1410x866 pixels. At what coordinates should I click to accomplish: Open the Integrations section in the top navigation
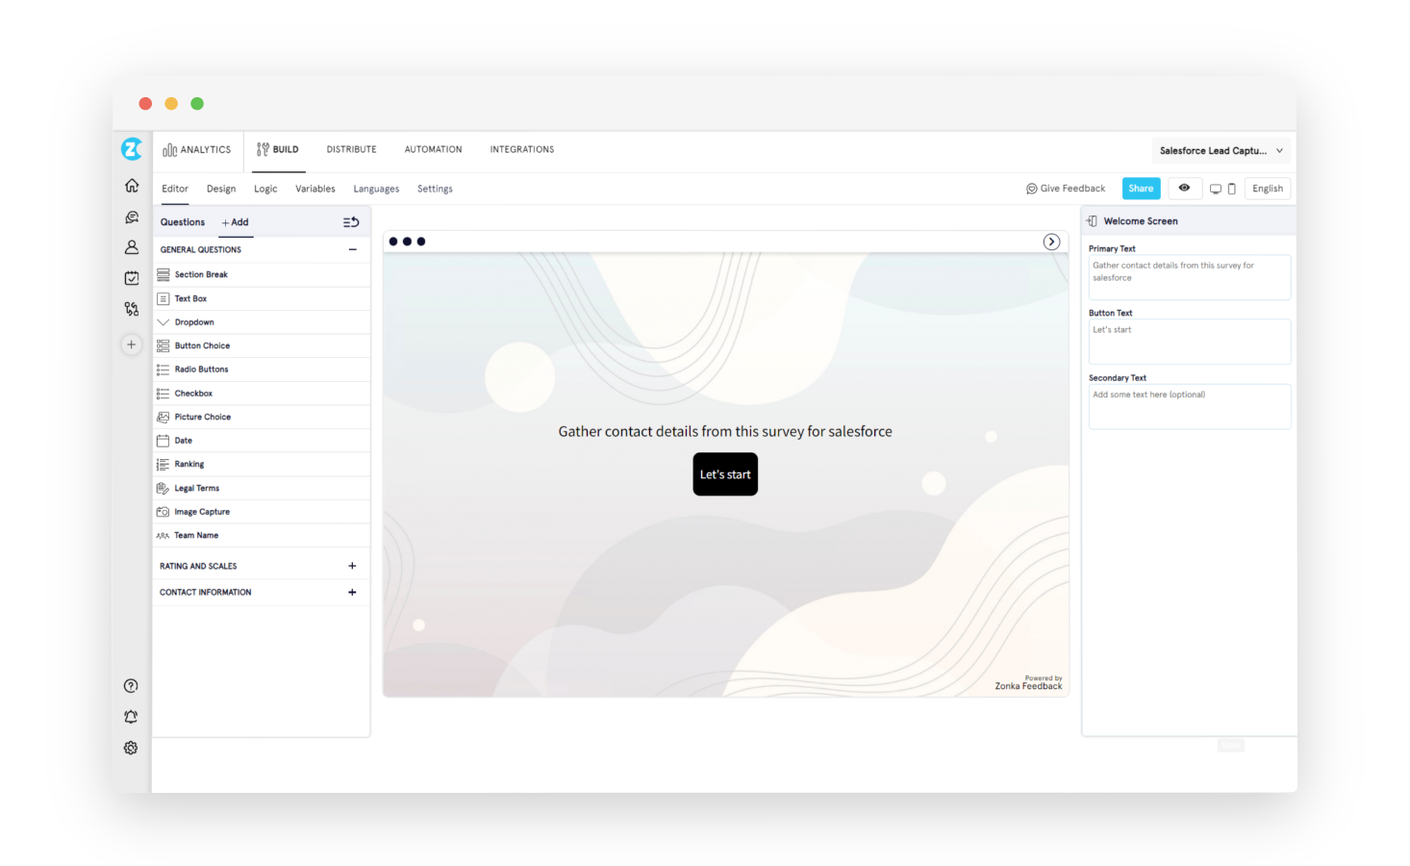coord(521,149)
